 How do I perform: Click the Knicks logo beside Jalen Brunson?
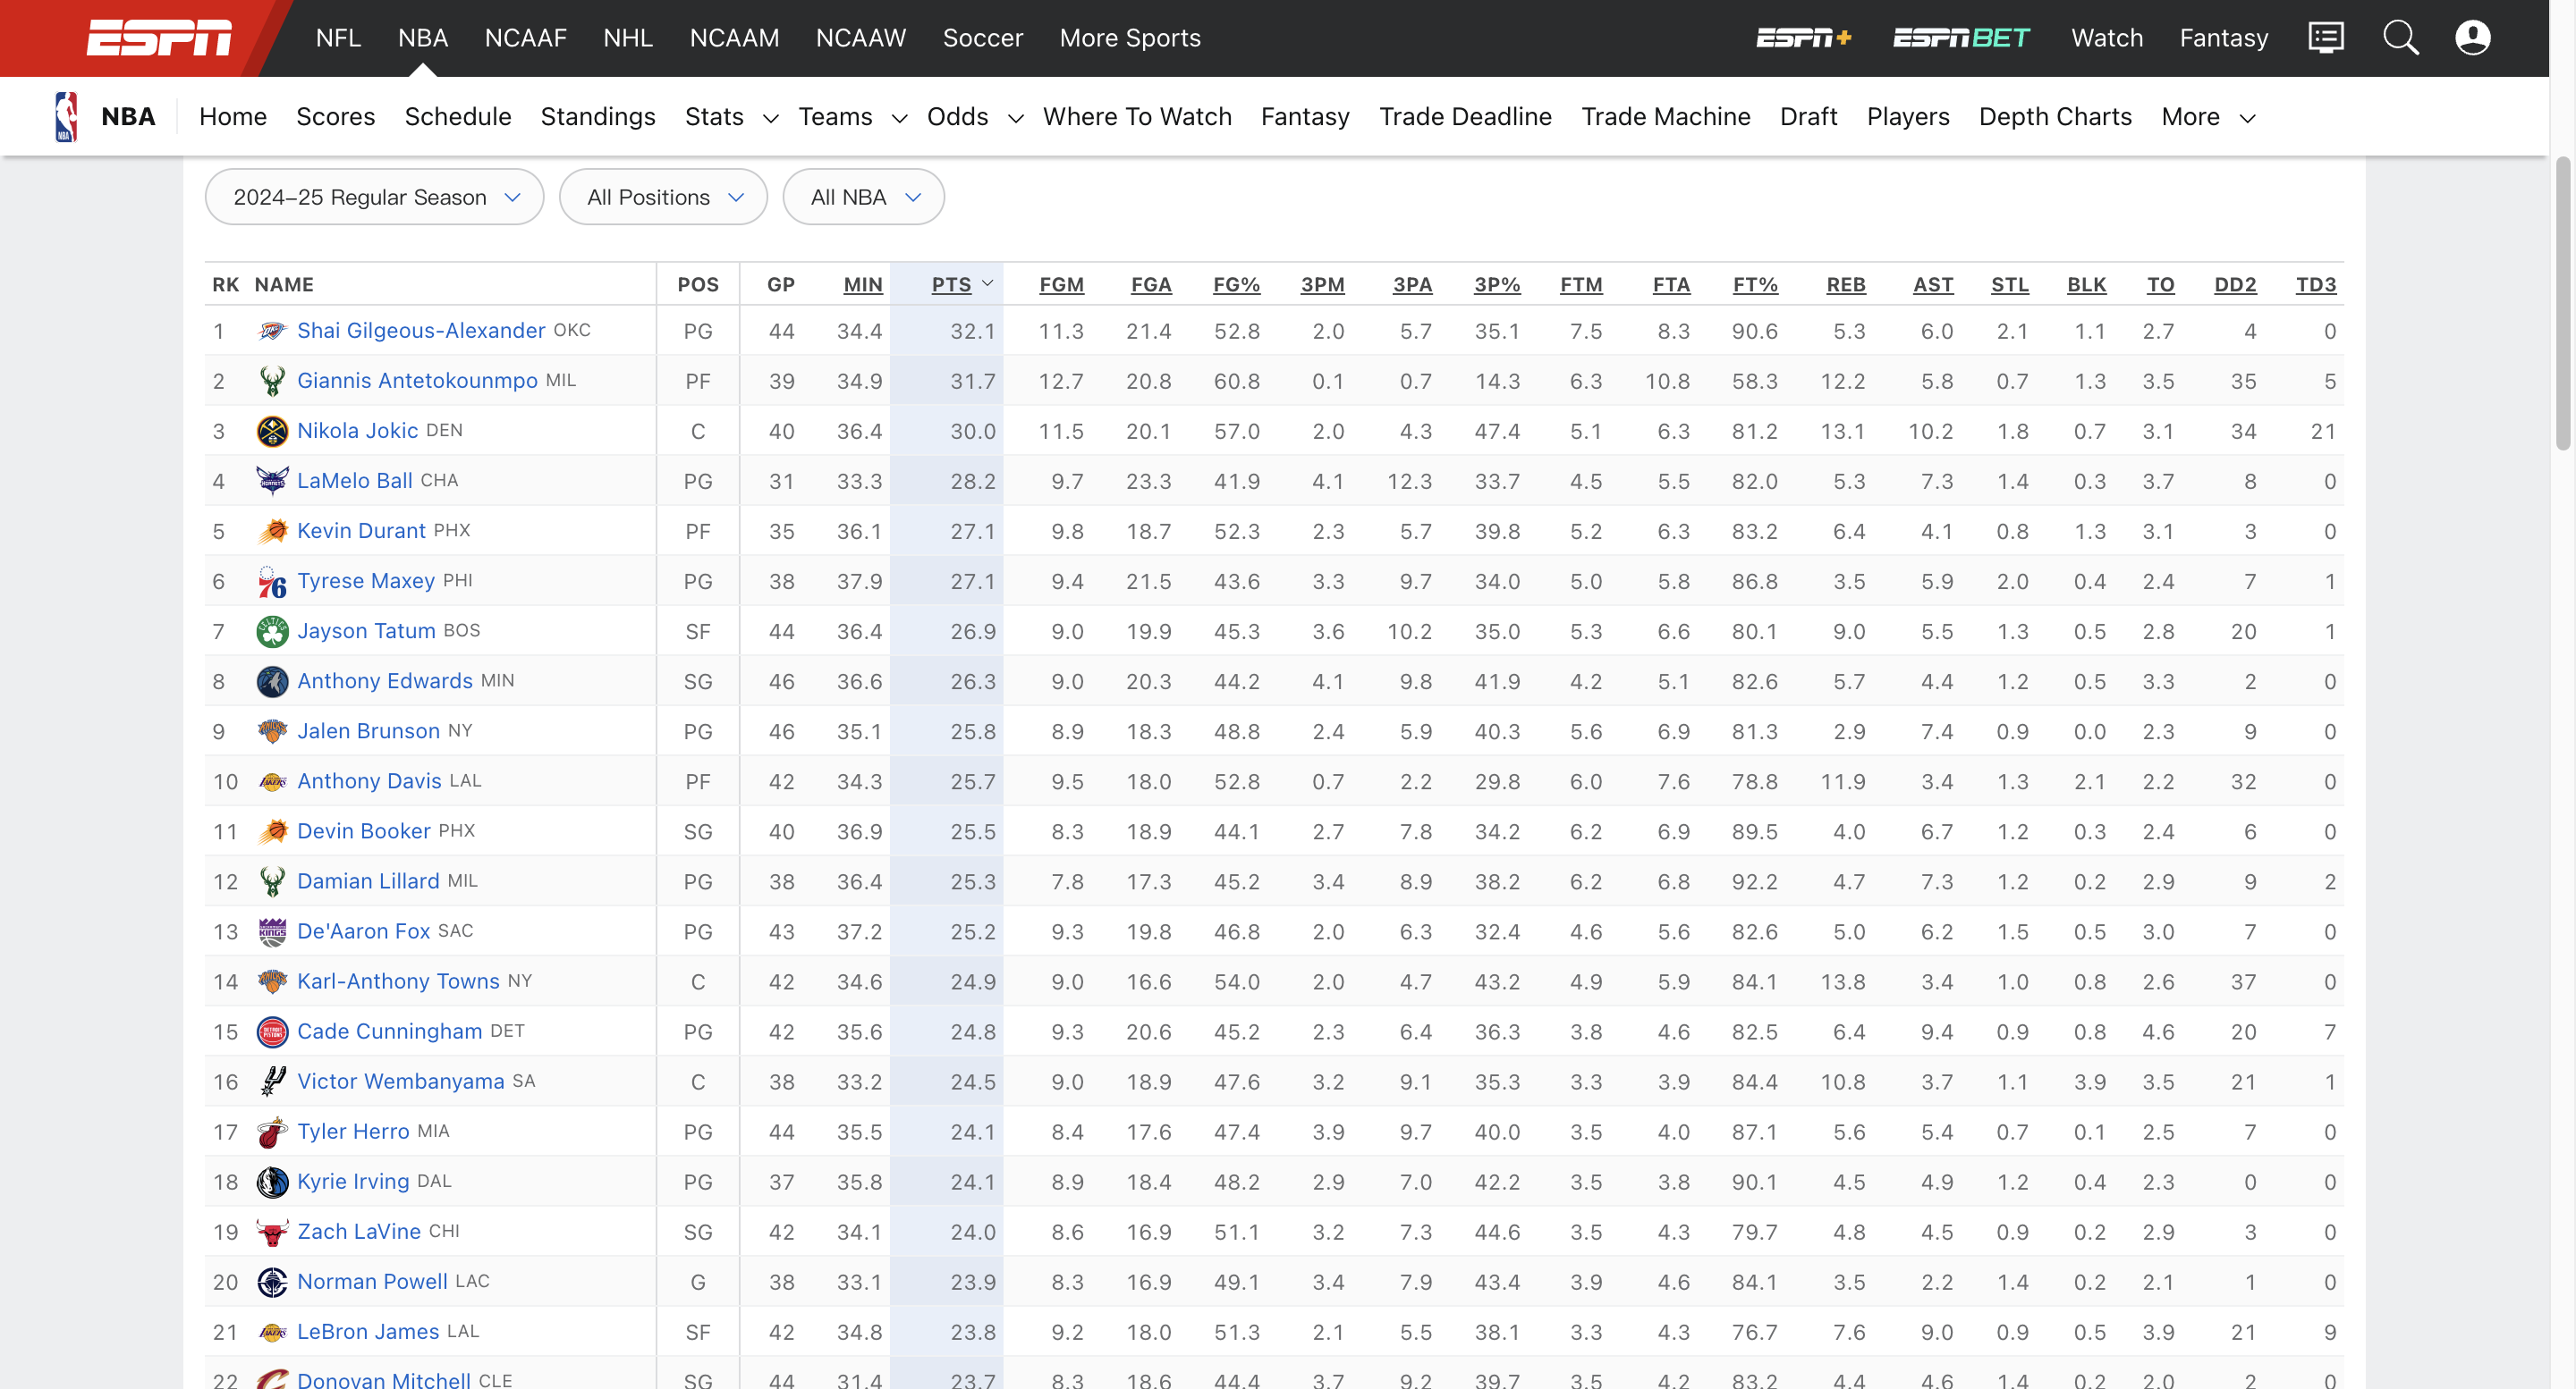(272, 731)
